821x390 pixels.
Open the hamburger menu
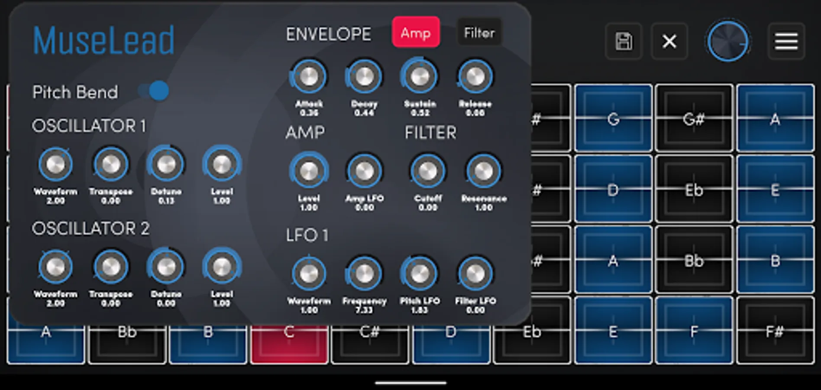(786, 42)
